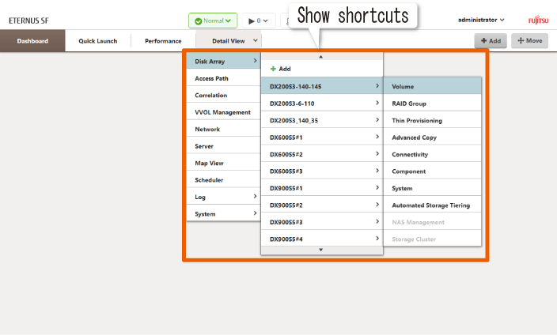
Task: Click the Add panel button
Action: [x=491, y=41]
